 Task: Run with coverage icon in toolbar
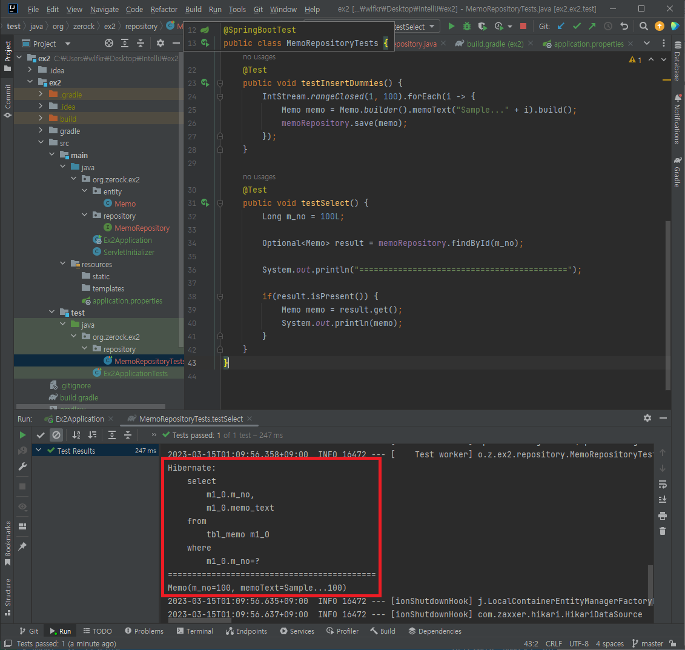(x=482, y=26)
